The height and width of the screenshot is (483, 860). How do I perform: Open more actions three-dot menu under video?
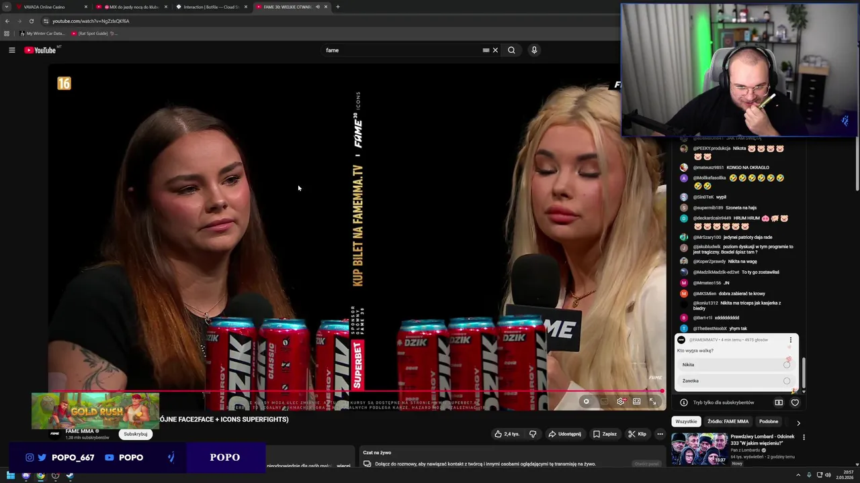click(660, 434)
